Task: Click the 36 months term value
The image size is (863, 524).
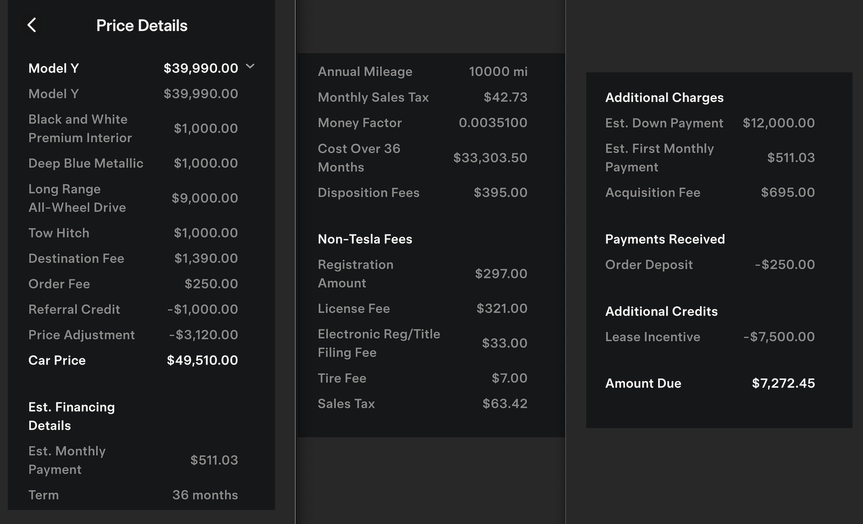Action: 205,495
